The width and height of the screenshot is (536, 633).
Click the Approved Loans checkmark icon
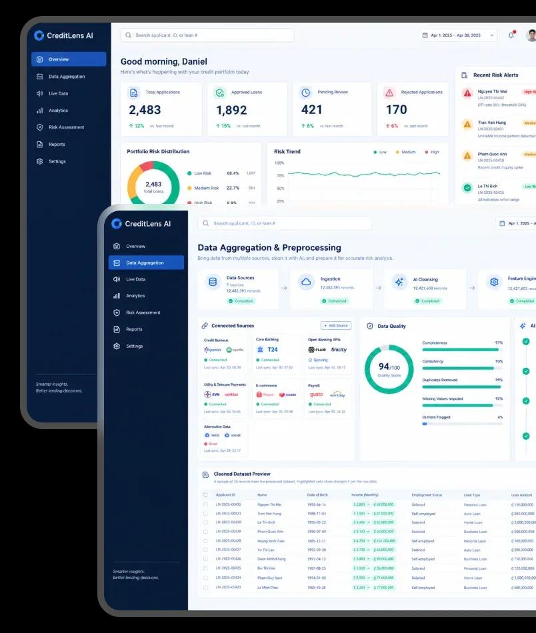[219, 93]
